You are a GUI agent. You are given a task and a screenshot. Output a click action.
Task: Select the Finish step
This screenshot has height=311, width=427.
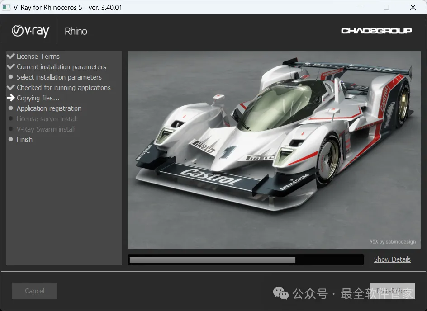24,140
